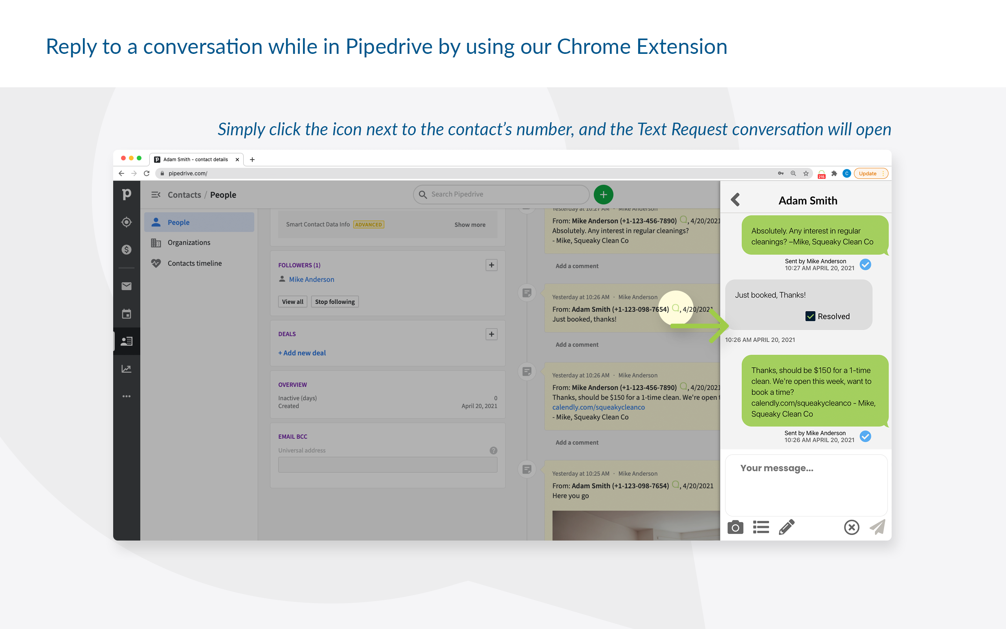
Task: Click Chrome profile avatar C
Action: 846,173
